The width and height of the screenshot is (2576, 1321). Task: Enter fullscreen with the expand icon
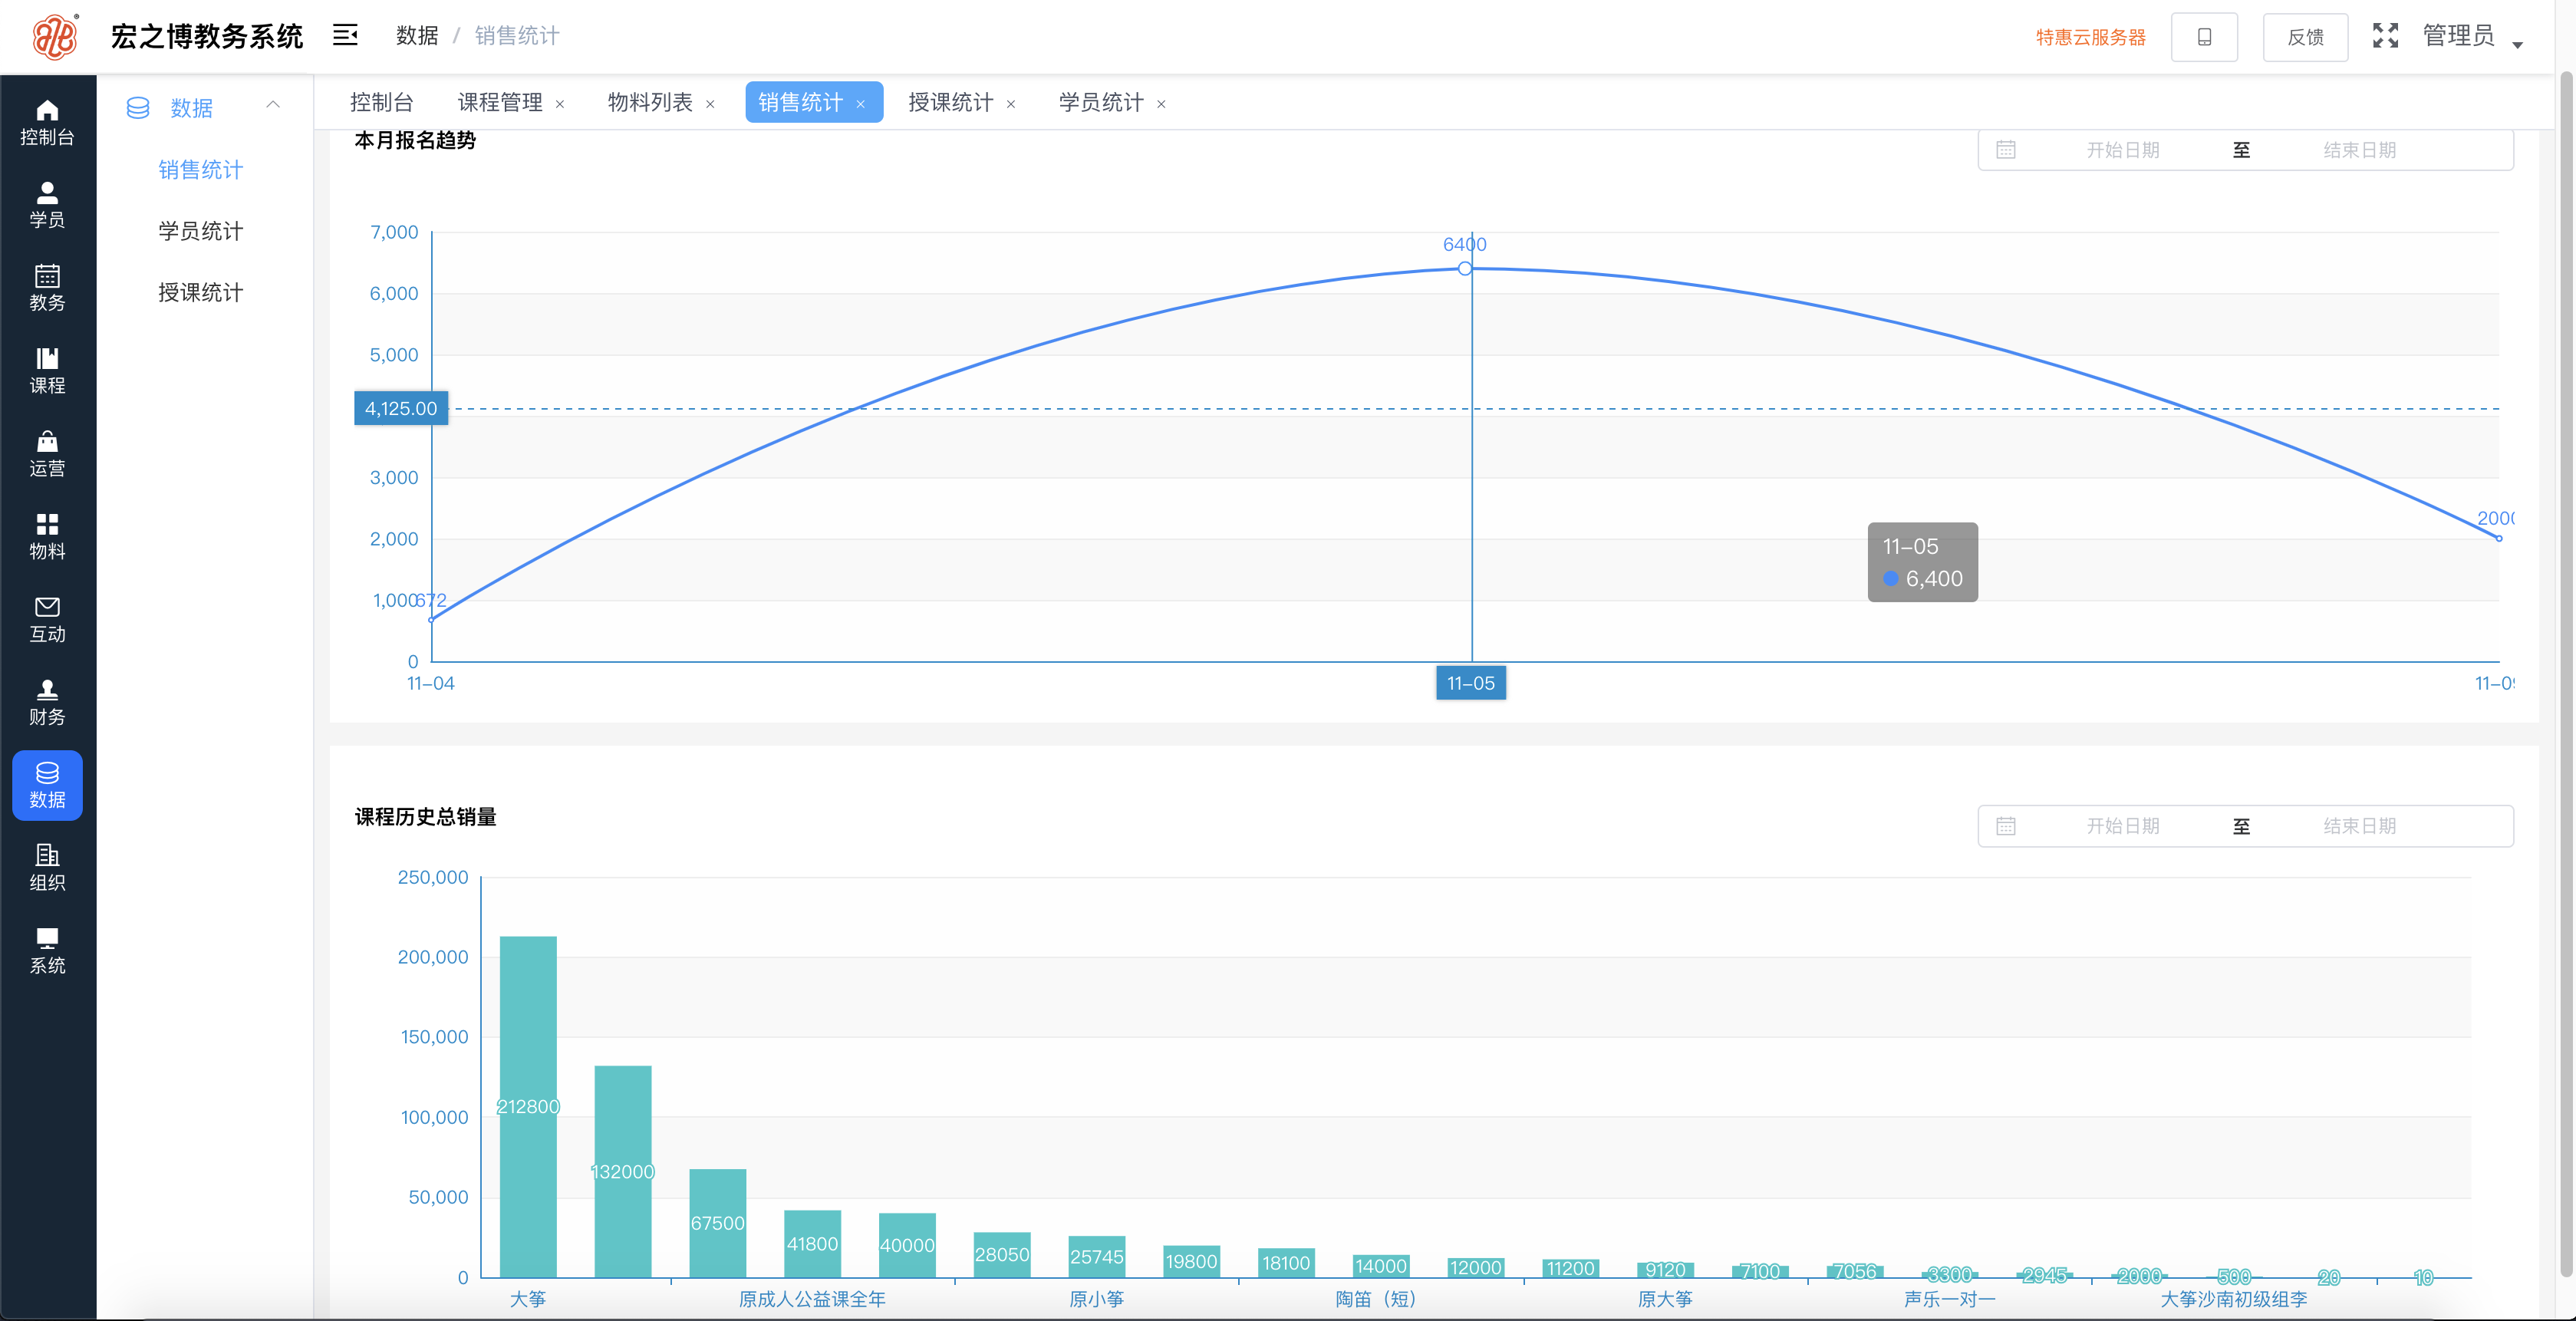(2386, 36)
